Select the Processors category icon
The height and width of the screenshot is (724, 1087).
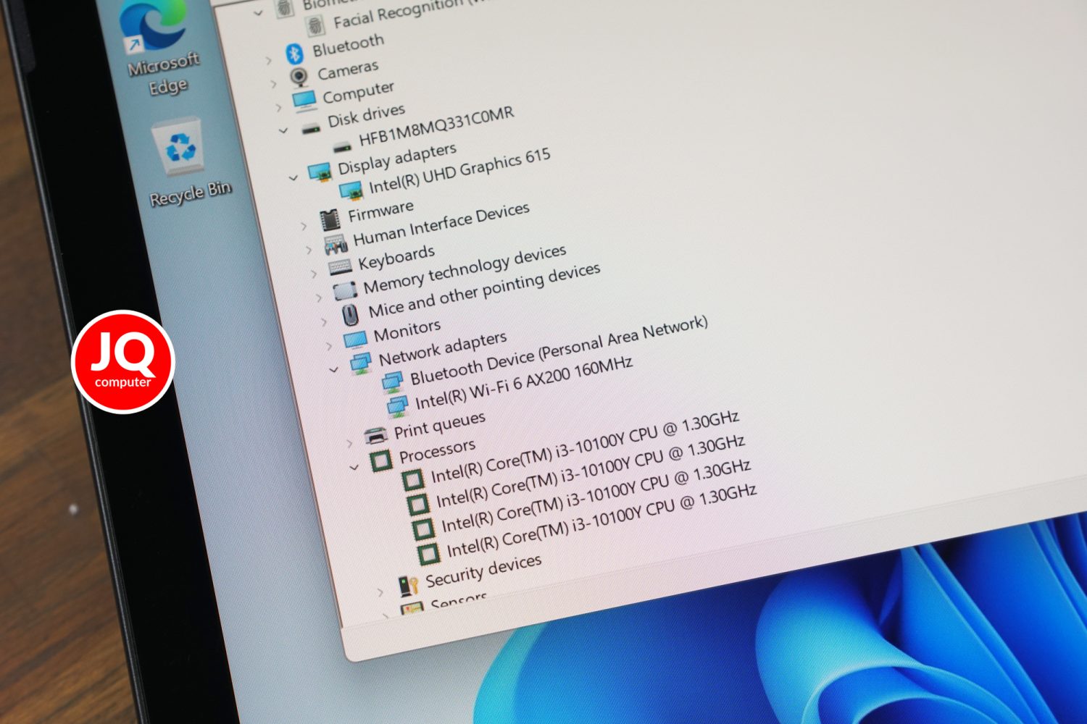[382, 460]
